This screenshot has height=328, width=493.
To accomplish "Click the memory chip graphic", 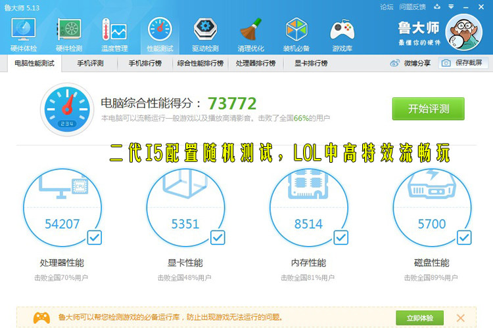I will 308,184.
